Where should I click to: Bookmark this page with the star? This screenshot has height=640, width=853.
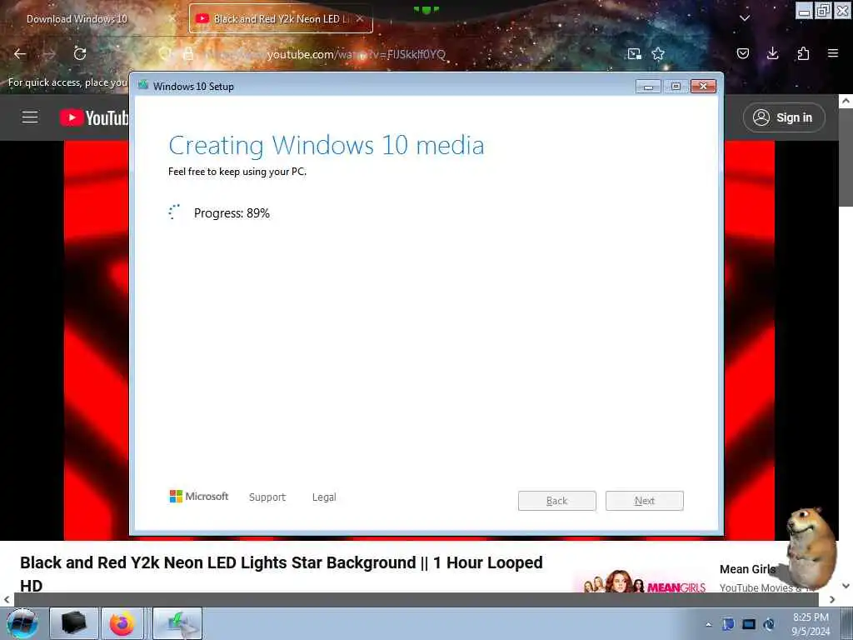pyautogui.click(x=658, y=53)
